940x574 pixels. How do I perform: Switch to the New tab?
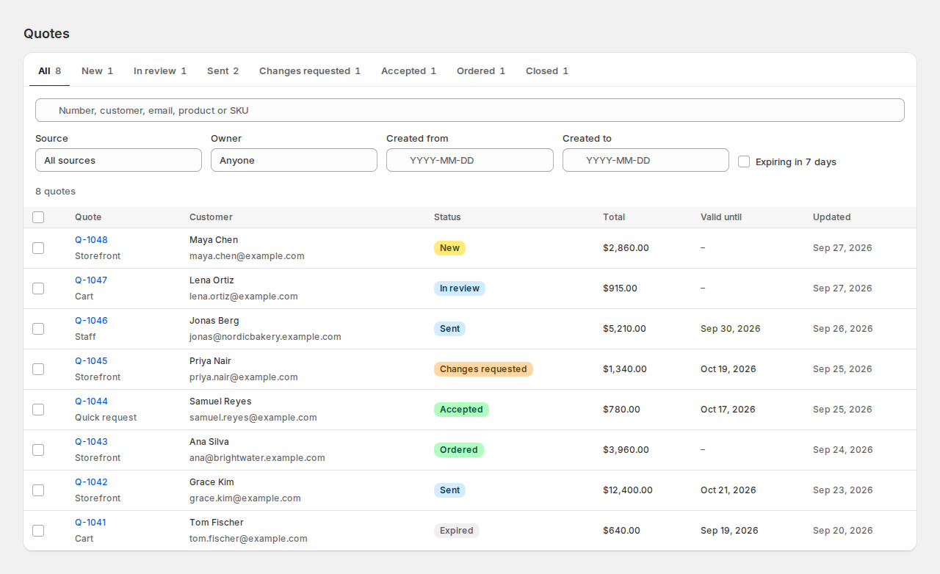[x=97, y=71]
